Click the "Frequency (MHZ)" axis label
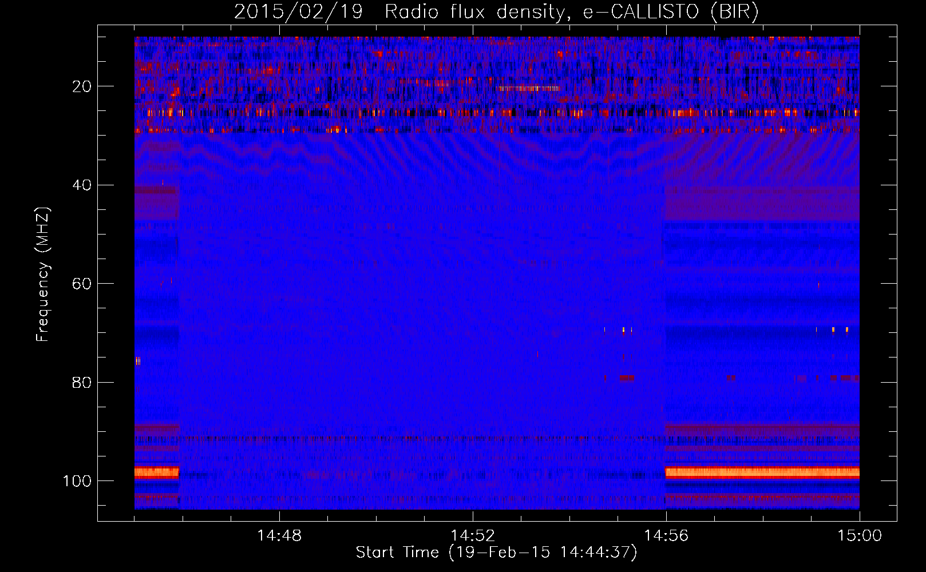Image resolution: width=926 pixels, height=572 pixels. click(43, 274)
